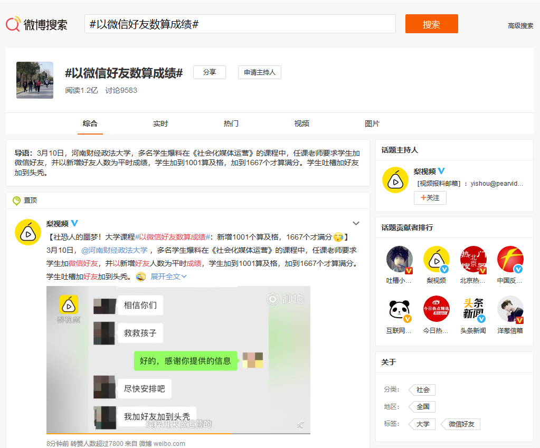Open contributor 洋葱信箱 avatar
Image resolution: width=540 pixels, height=448 pixels.
coord(510,309)
